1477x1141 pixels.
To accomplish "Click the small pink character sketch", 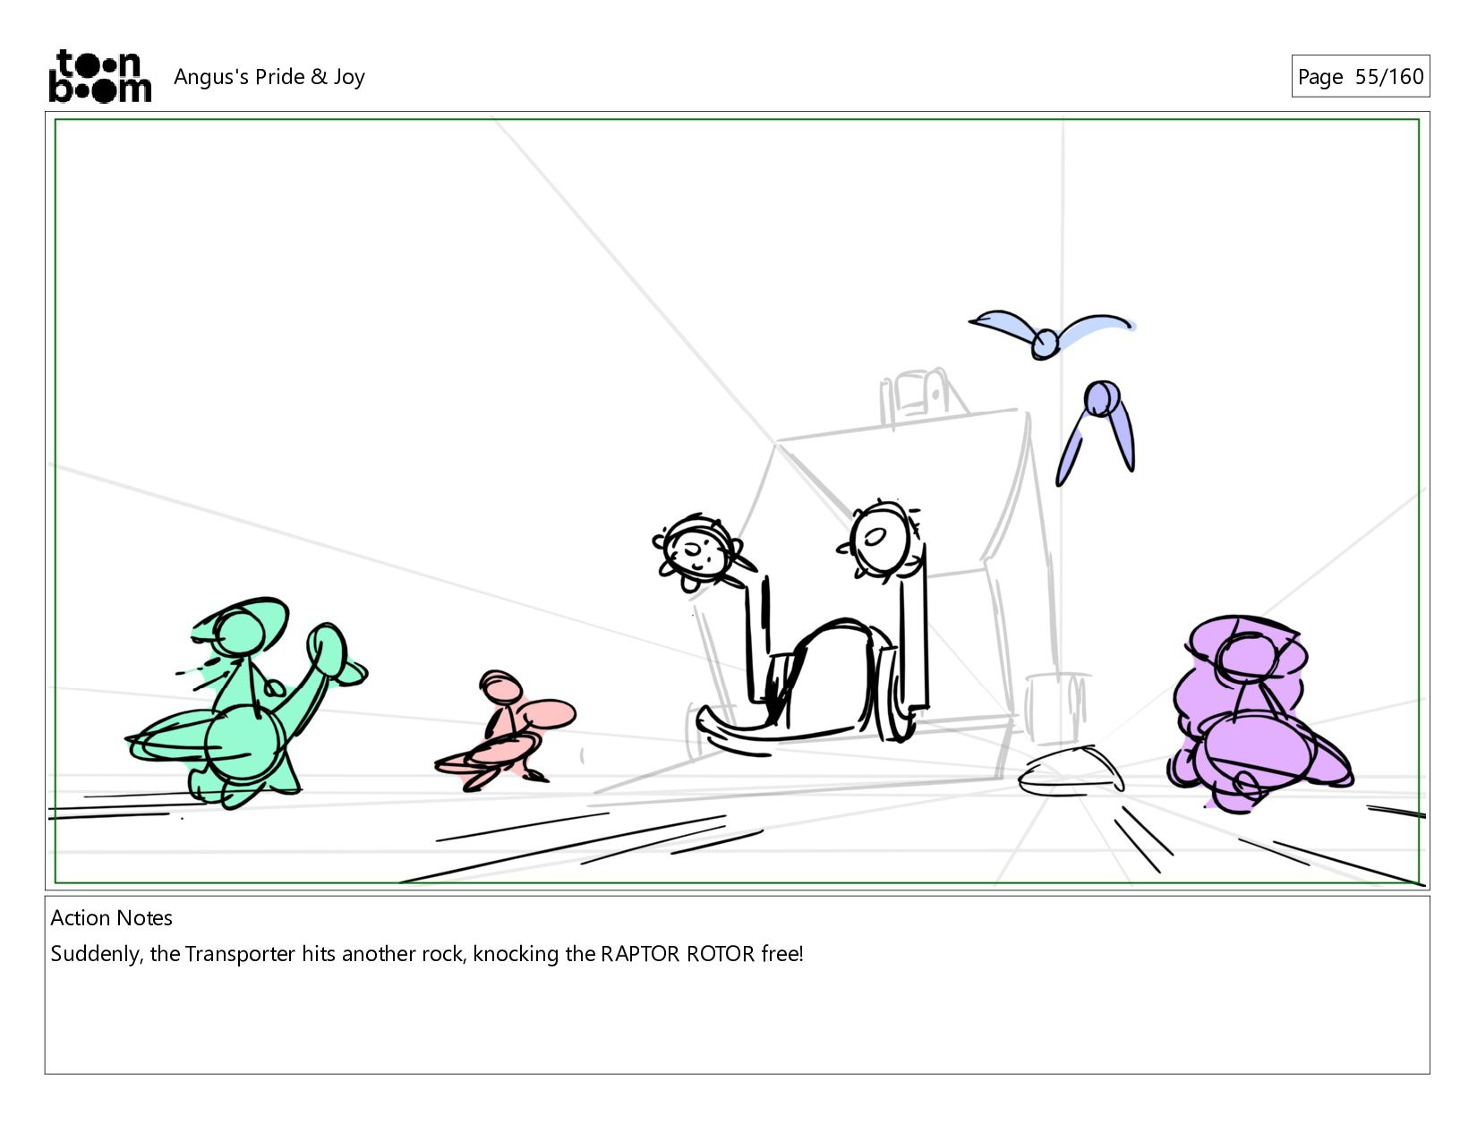I will [505, 730].
